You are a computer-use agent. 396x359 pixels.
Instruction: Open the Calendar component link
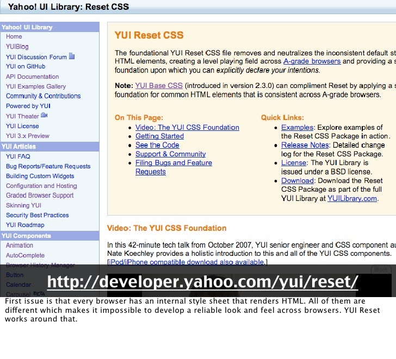coord(18,285)
